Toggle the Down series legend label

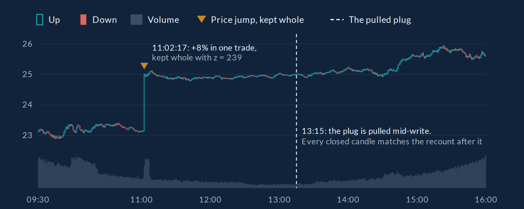click(x=104, y=20)
